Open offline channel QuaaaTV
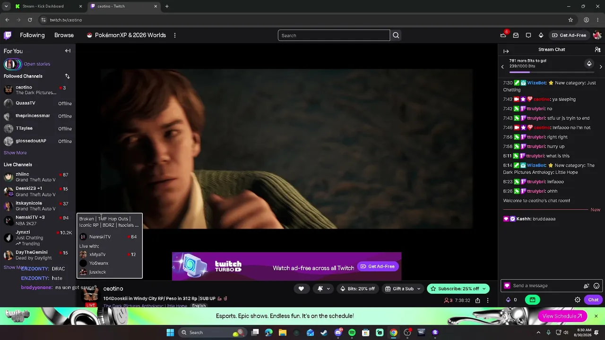Screen dimensions: 605x340 [x=38, y=103]
